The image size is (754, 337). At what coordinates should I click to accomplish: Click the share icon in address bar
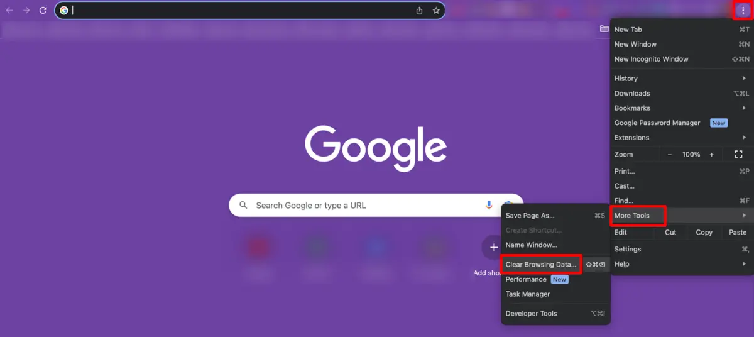tap(419, 10)
